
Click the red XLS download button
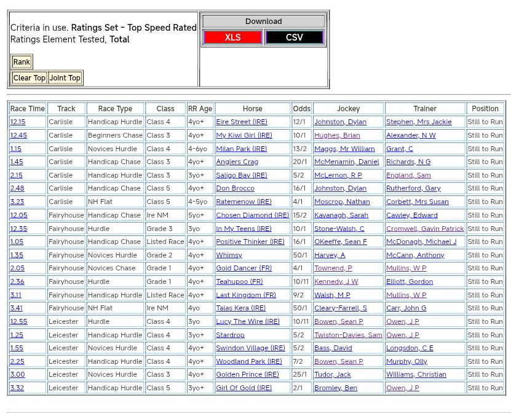tap(232, 37)
